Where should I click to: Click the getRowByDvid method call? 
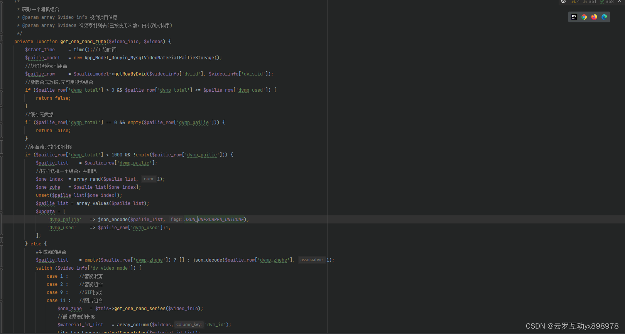130,74
